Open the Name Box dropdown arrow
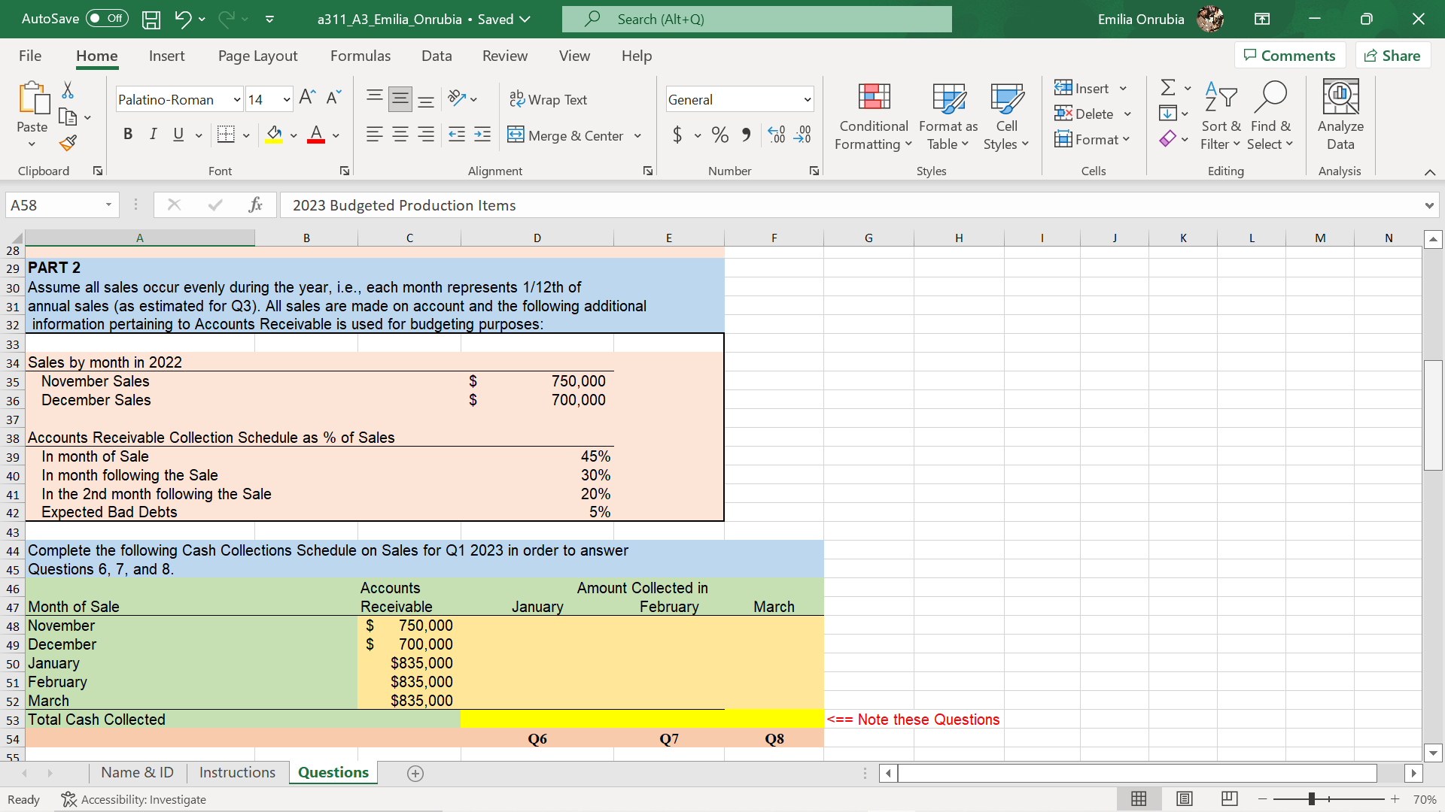Viewport: 1445px width, 812px height. coord(108,205)
